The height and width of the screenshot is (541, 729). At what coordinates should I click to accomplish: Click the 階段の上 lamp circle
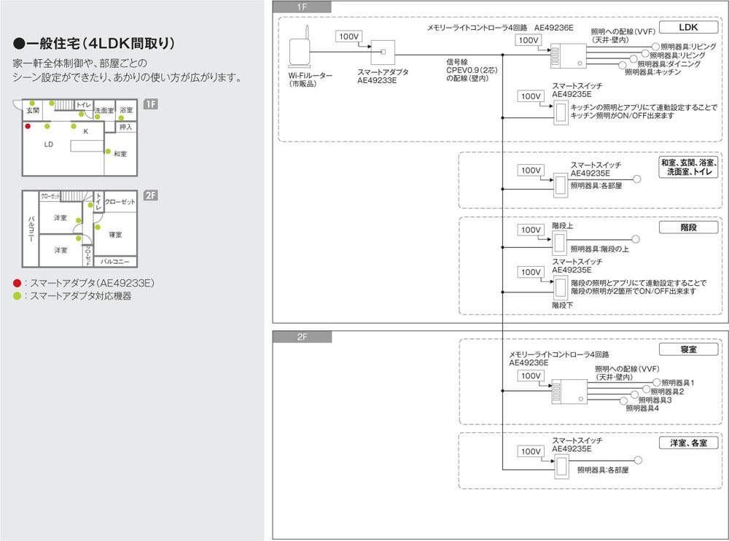(x=636, y=239)
